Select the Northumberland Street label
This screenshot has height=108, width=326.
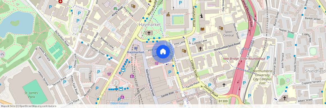click(x=150, y=83)
